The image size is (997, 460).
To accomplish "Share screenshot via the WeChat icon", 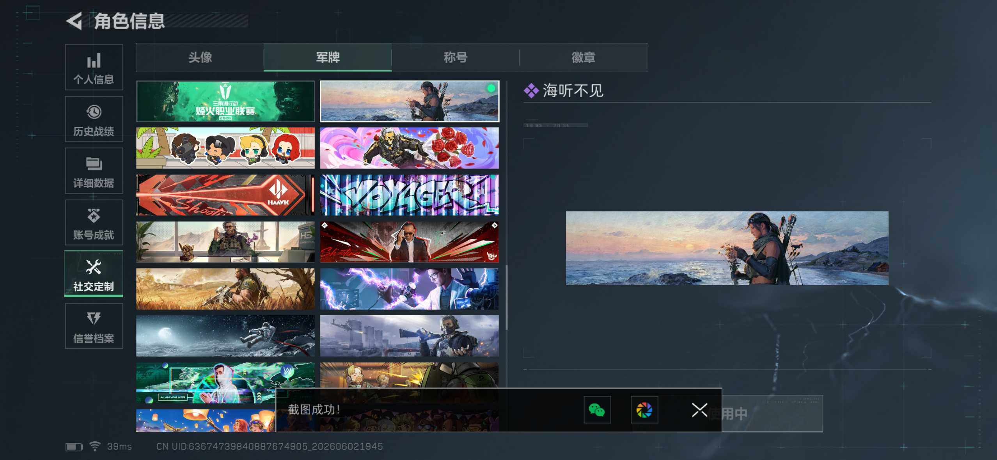I will (x=597, y=410).
